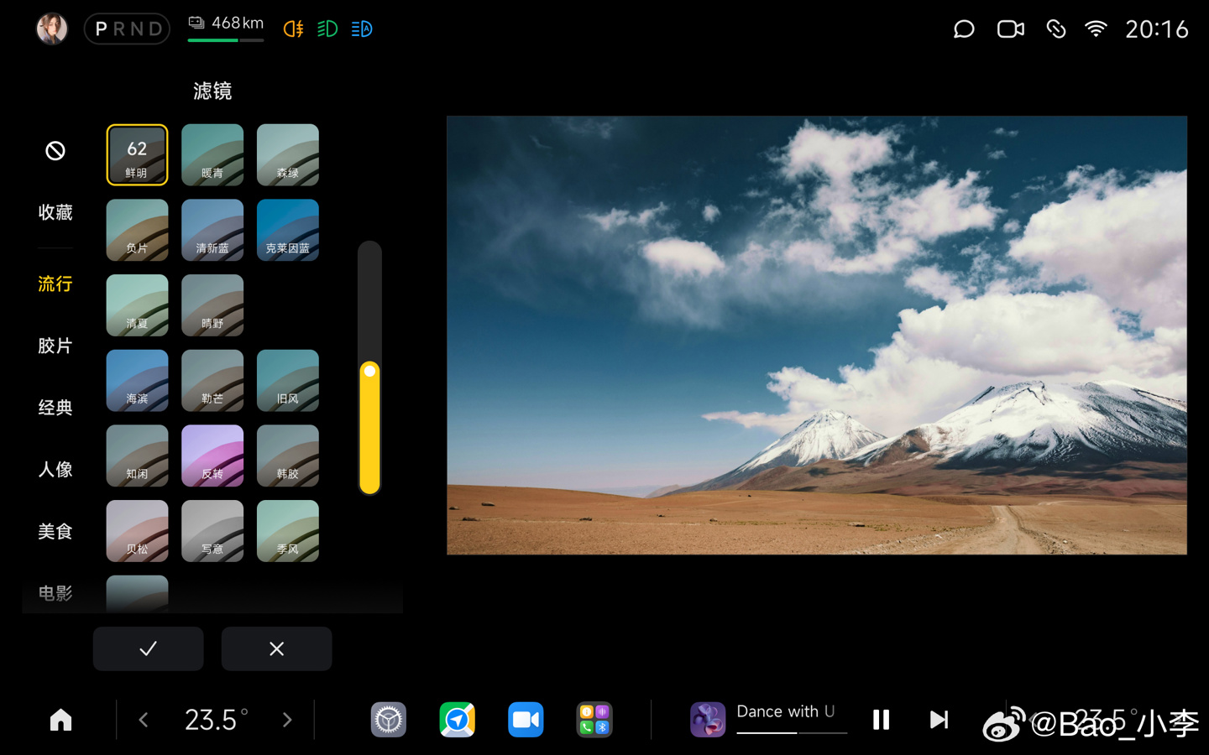Decrease temperature with left arrow
The image size is (1209, 755).
pos(144,720)
